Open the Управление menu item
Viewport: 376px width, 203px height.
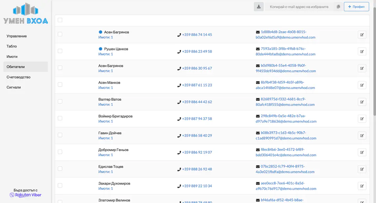(x=17, y=36)
